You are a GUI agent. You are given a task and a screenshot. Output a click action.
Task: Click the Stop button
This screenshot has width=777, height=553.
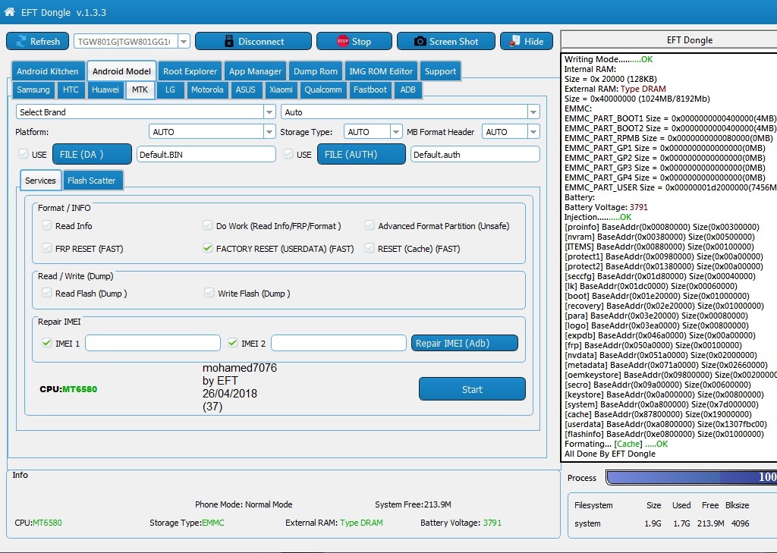(x=354, y=42)
